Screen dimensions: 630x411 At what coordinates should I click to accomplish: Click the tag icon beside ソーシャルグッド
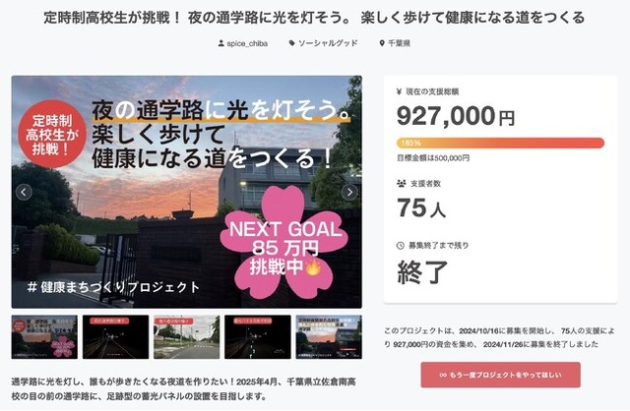coord(291,44)
